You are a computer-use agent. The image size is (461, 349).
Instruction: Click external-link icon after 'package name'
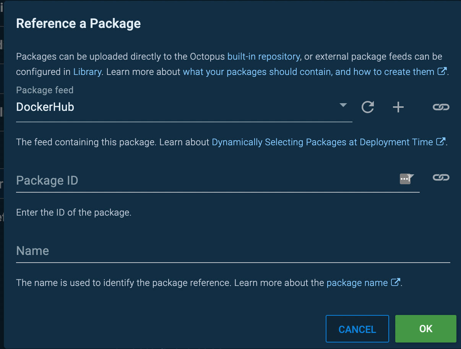click(x=396, y=282)
